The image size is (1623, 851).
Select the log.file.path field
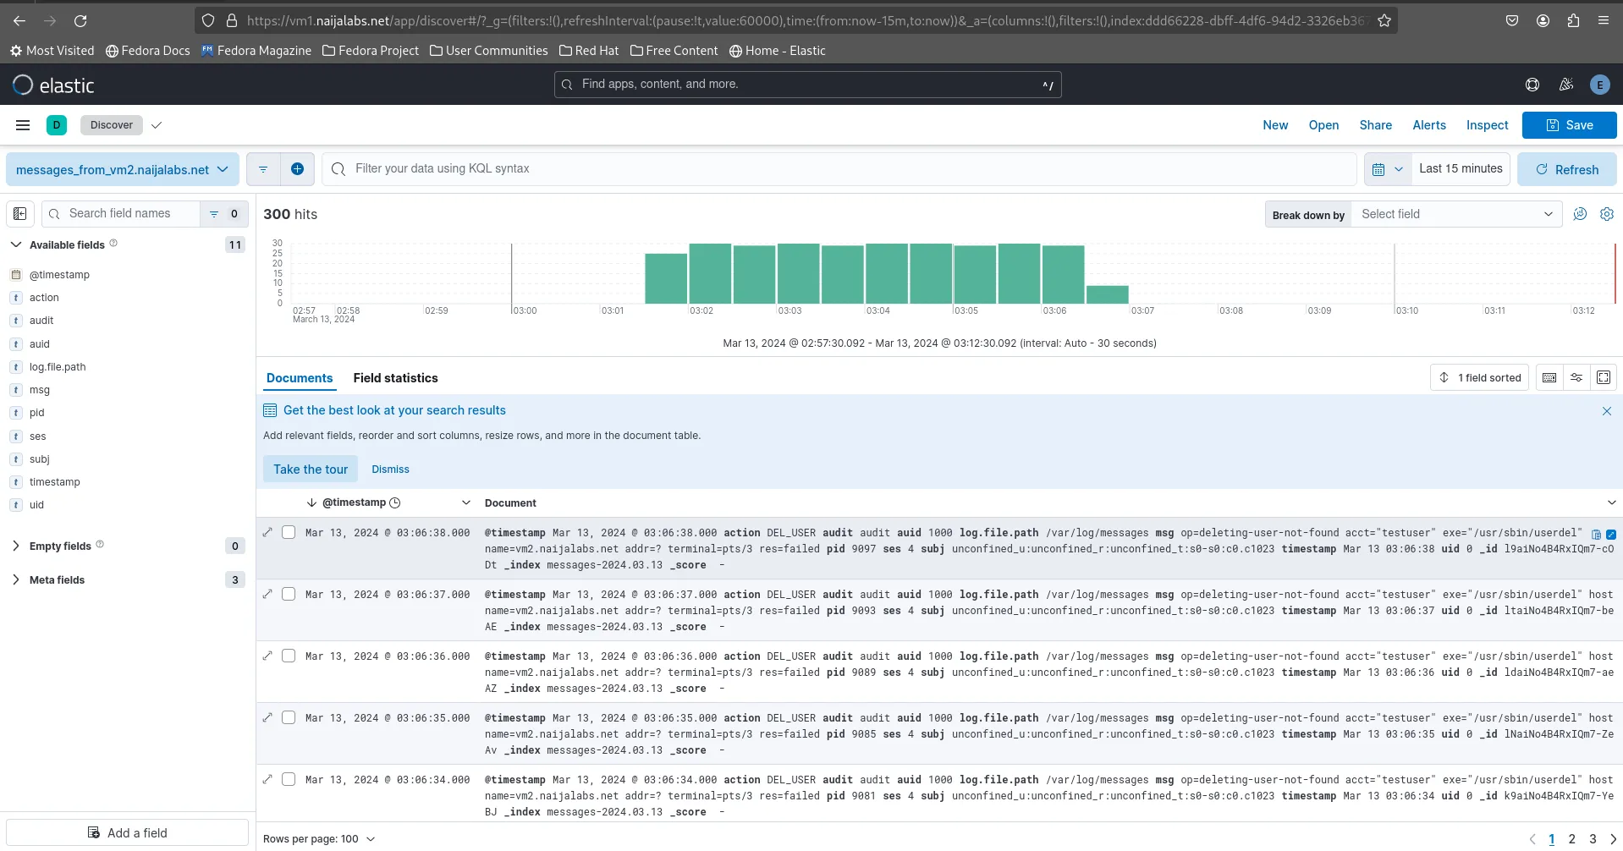coord(58,367)
